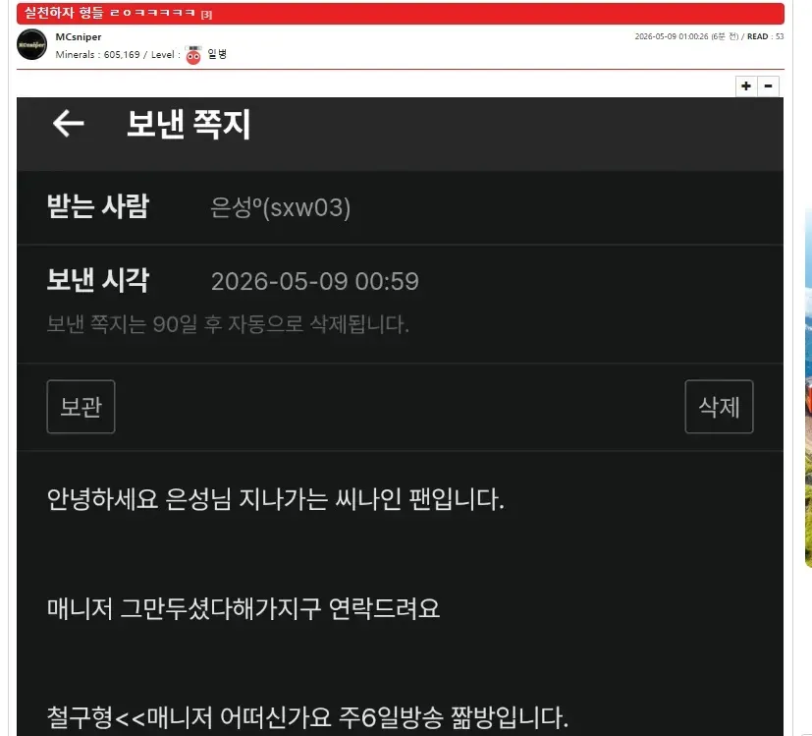The width and height of the screenshot is (812, 736).
Task: Click the message line starting 안녕하세요 은성님
Action: coord(276,499)
